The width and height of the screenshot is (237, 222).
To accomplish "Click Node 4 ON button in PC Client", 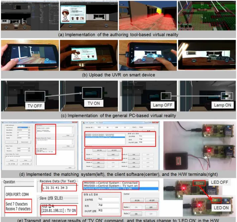I will (98, 167).
